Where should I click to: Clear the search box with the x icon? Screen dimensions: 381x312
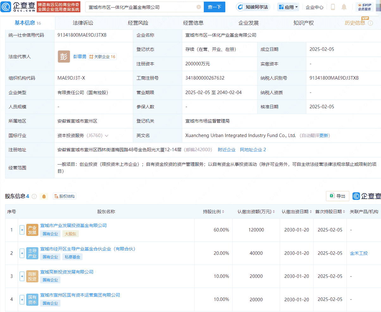click(x=199, y=7)
